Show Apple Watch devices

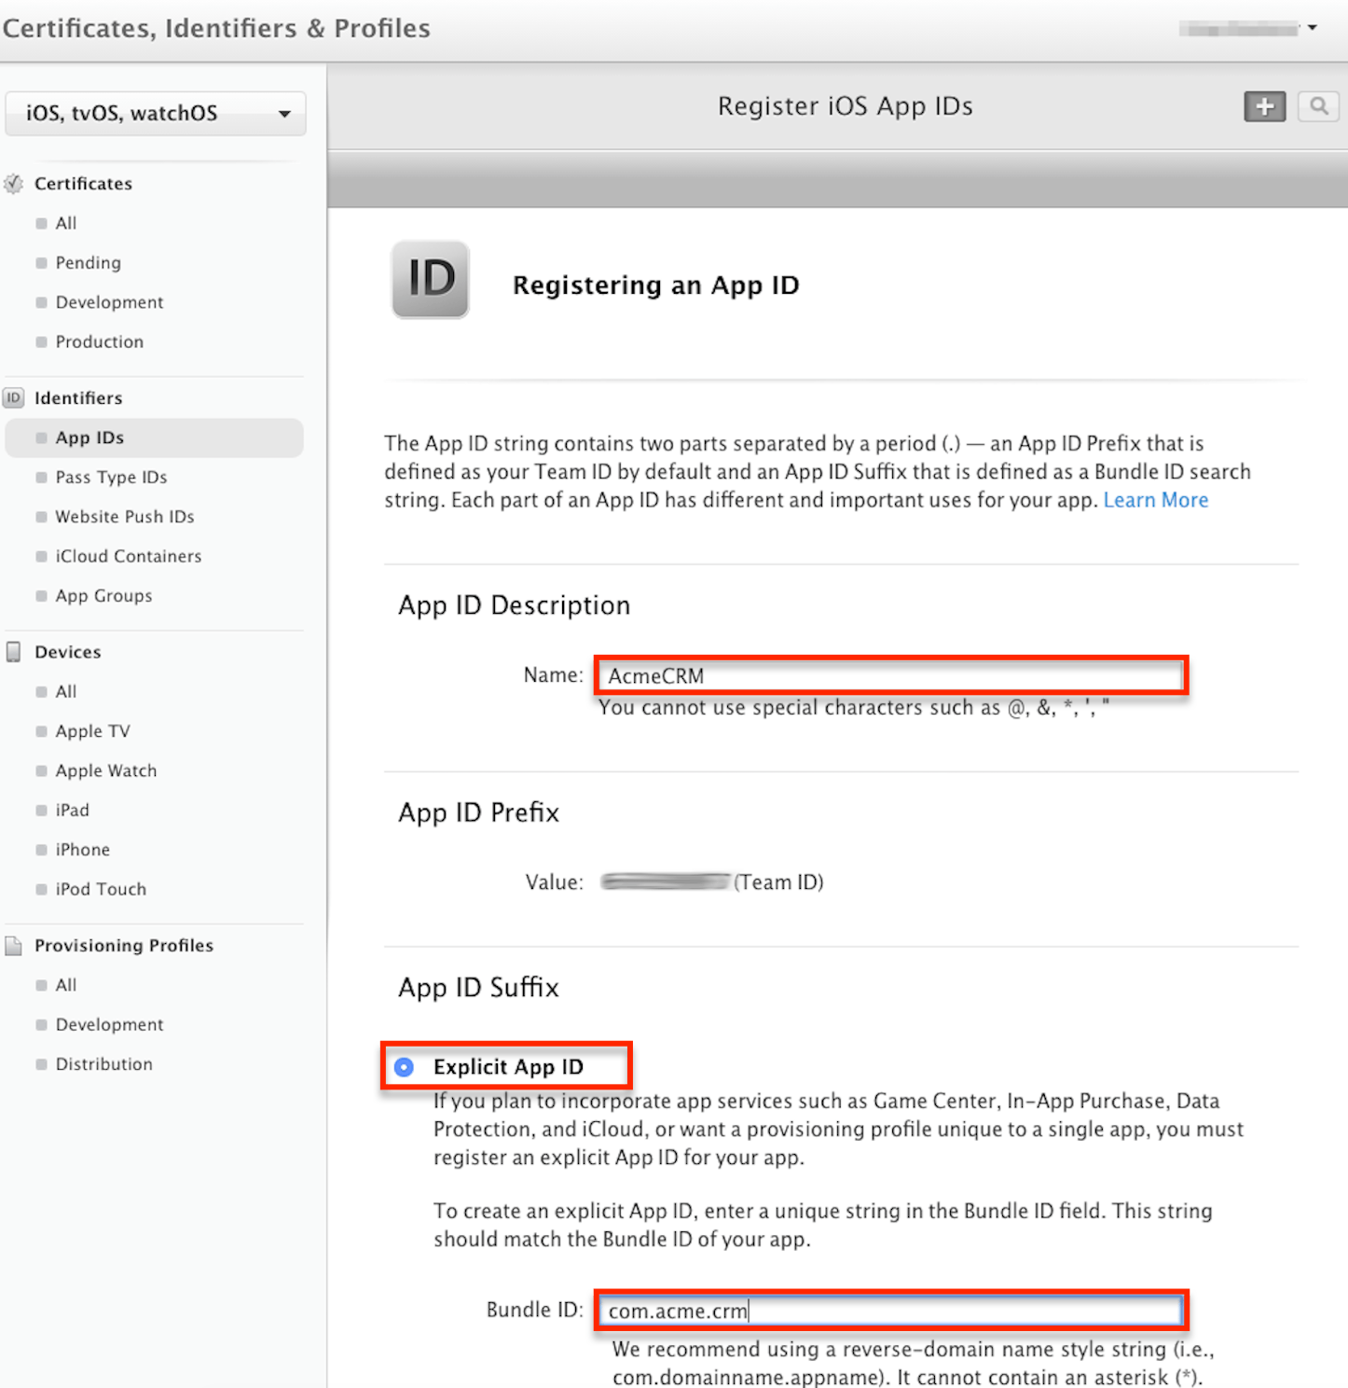pos(106,771)
